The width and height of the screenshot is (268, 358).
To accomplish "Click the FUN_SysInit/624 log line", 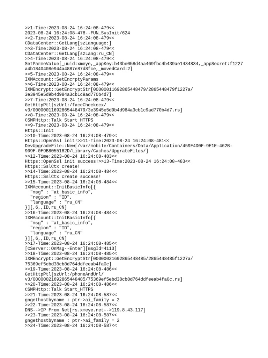I will click(x=77, y=33).
